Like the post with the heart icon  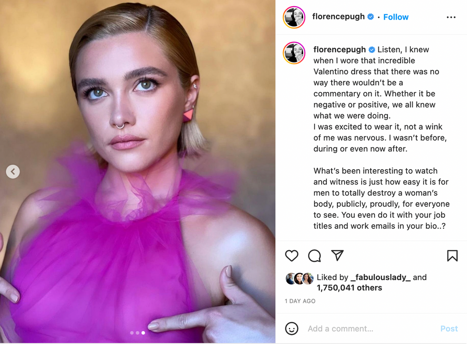tap(292, 256)
